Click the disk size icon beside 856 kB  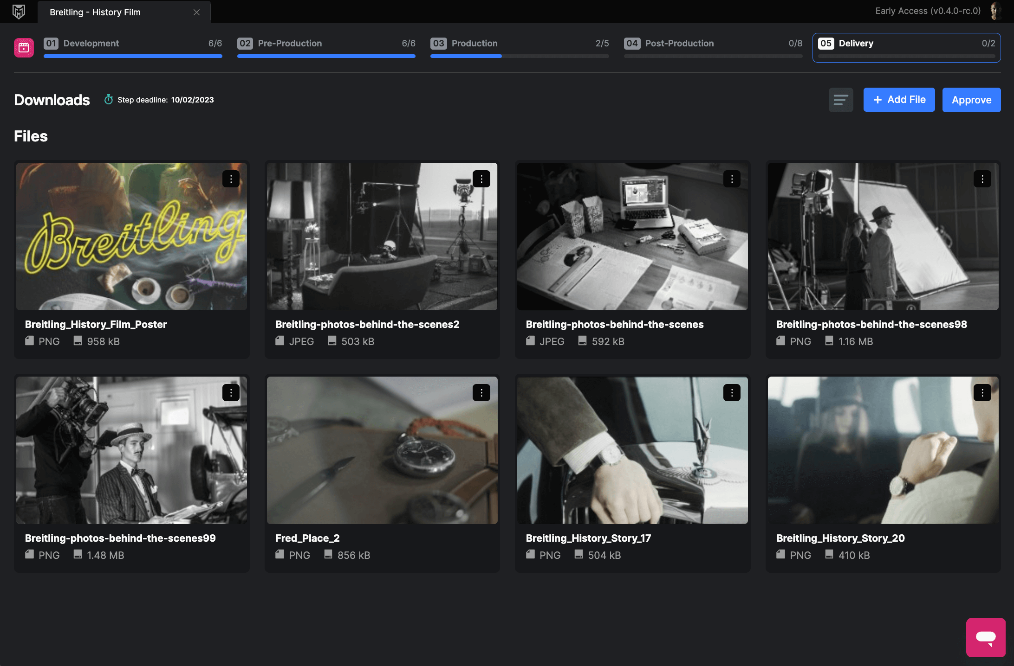click(328, 555)
